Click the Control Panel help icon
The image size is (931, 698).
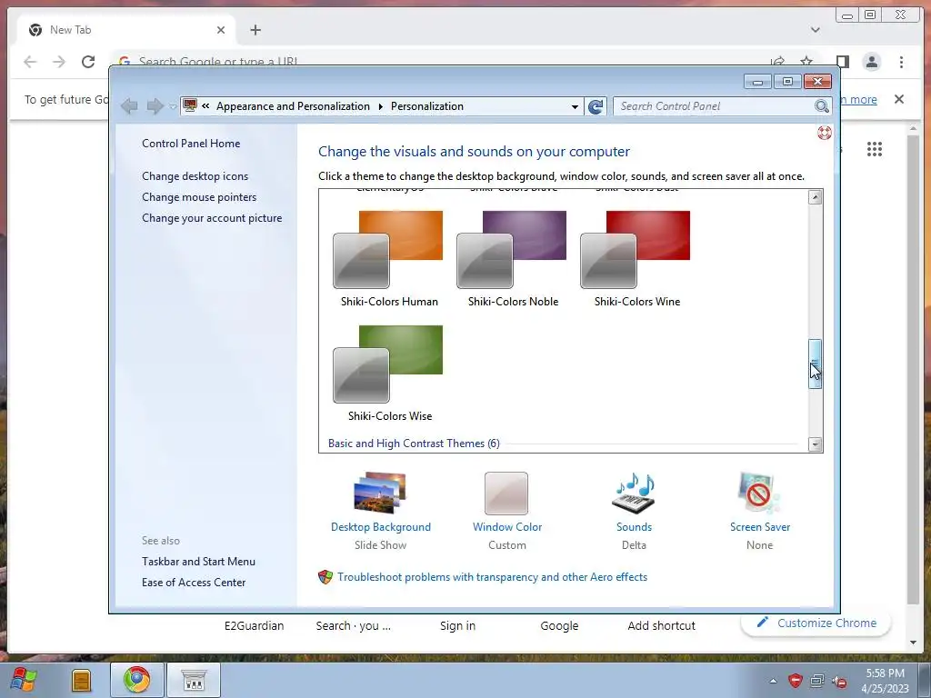824,133
